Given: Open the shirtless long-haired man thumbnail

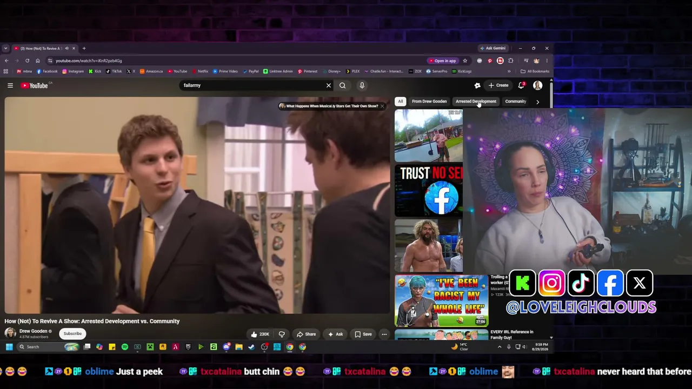Looking at the screenshot, I should (x=429, y=246).
